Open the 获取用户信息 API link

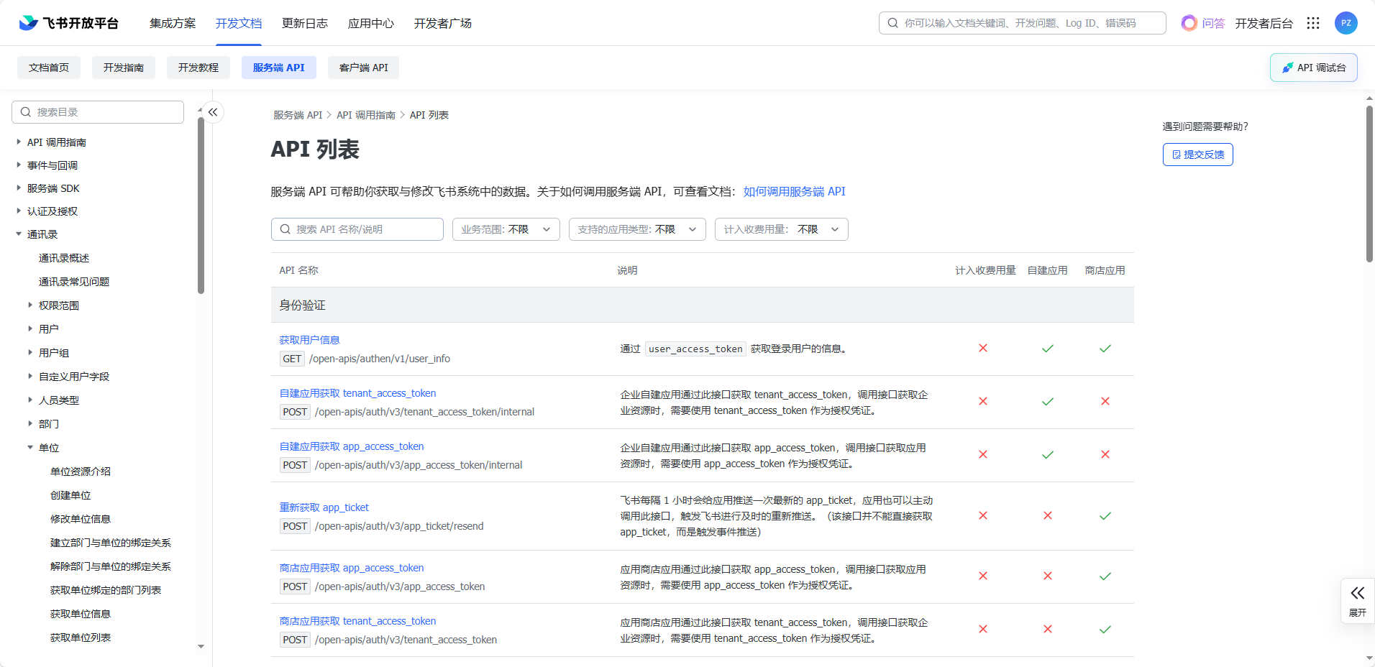(x=309, y=340)
